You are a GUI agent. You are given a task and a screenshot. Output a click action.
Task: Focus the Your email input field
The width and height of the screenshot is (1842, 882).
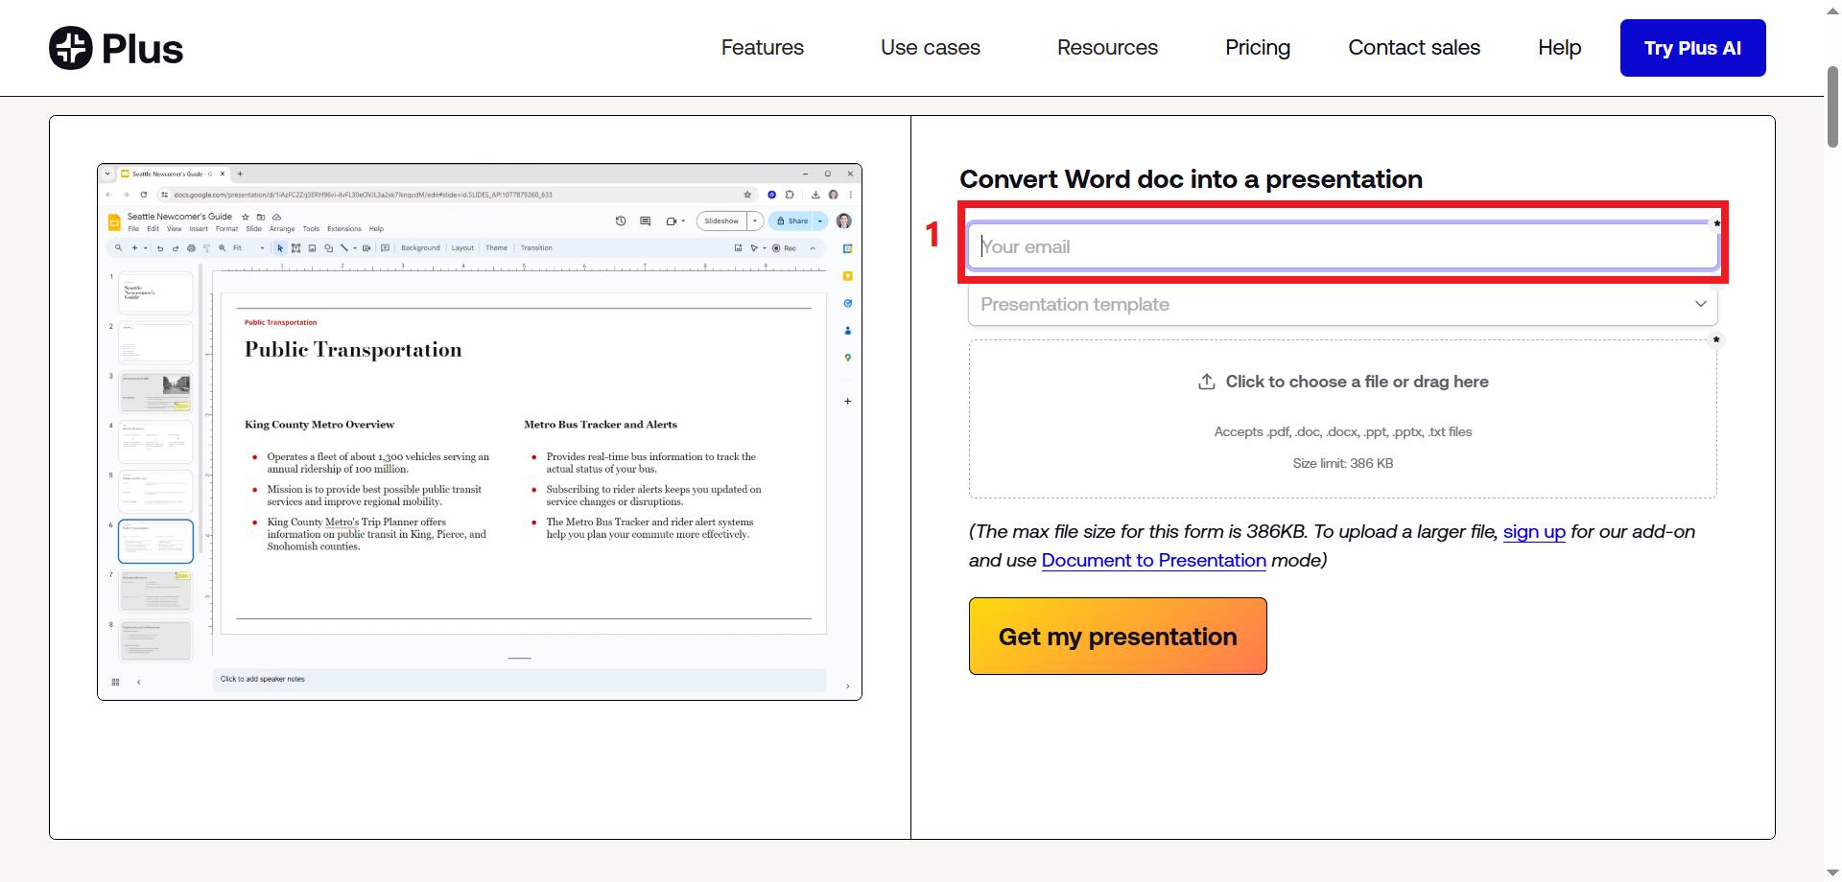[x=1342, y=246]
